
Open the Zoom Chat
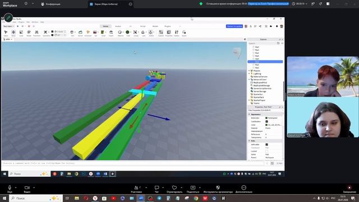(157, 189)
